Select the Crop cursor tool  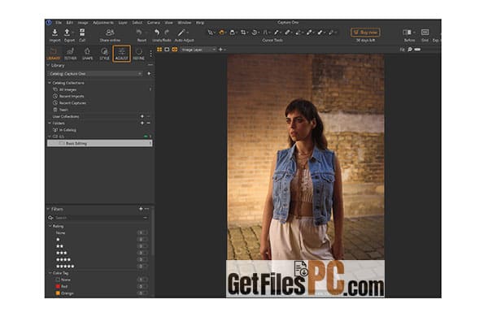coord(243,33)
